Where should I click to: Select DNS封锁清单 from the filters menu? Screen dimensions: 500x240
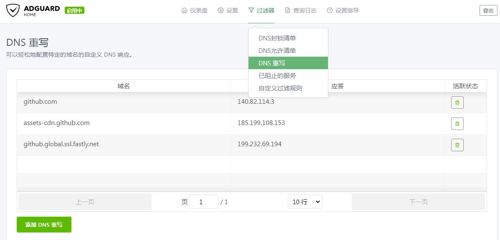[x=277, y=37]
